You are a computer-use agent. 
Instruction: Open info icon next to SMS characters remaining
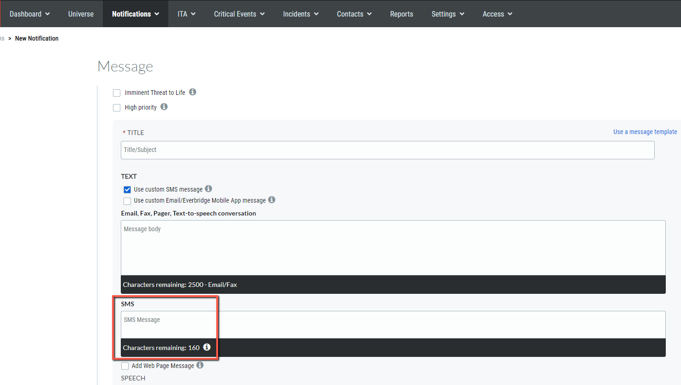tap(207, 347)
